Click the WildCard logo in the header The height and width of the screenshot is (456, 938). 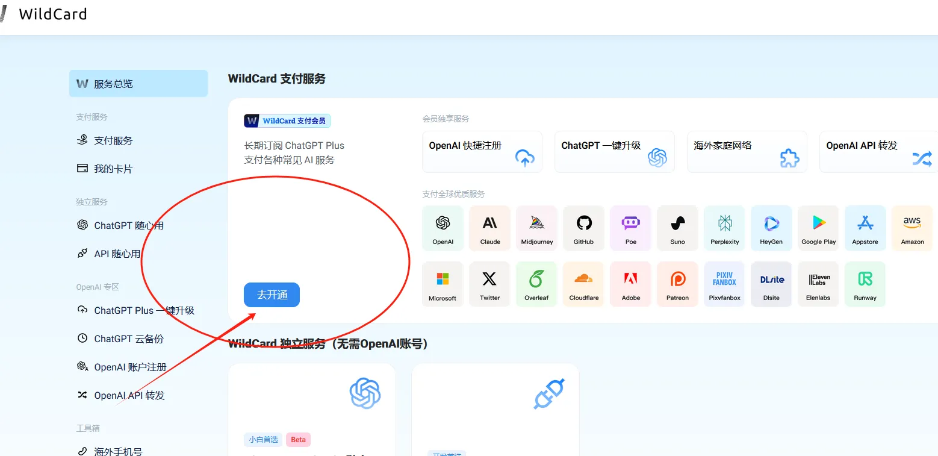pos(52,14)
